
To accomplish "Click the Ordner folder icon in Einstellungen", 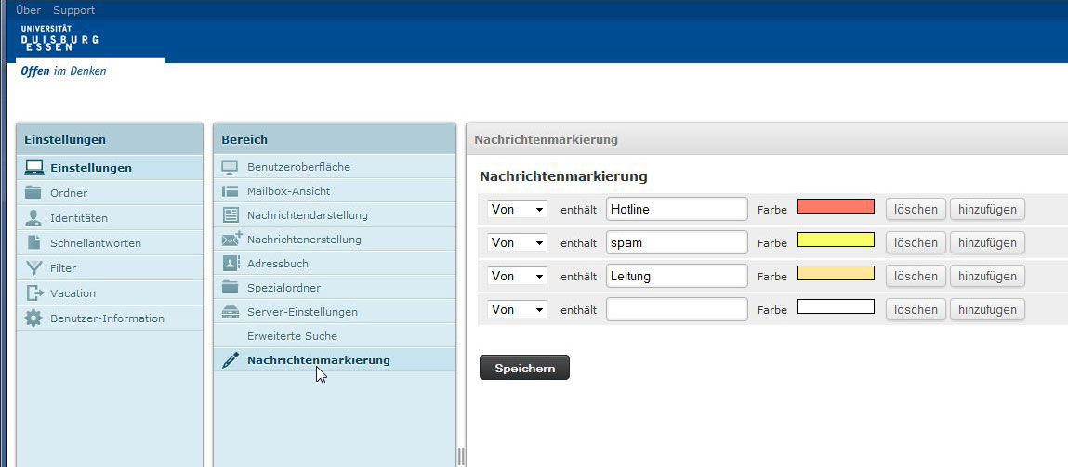I will 34,193.
